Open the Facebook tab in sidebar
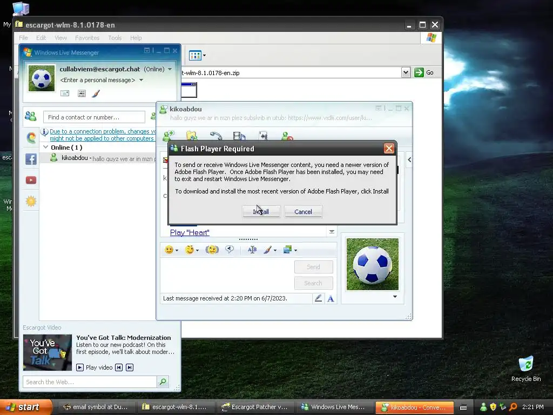This screenshot has height=415, width=553. click(31, 159)
